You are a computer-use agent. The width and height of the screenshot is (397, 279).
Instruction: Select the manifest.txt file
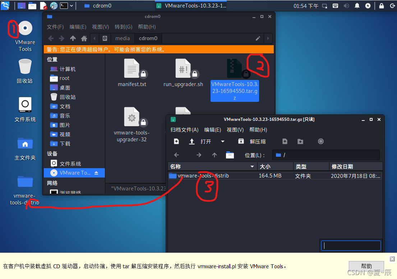click(132, 73)
